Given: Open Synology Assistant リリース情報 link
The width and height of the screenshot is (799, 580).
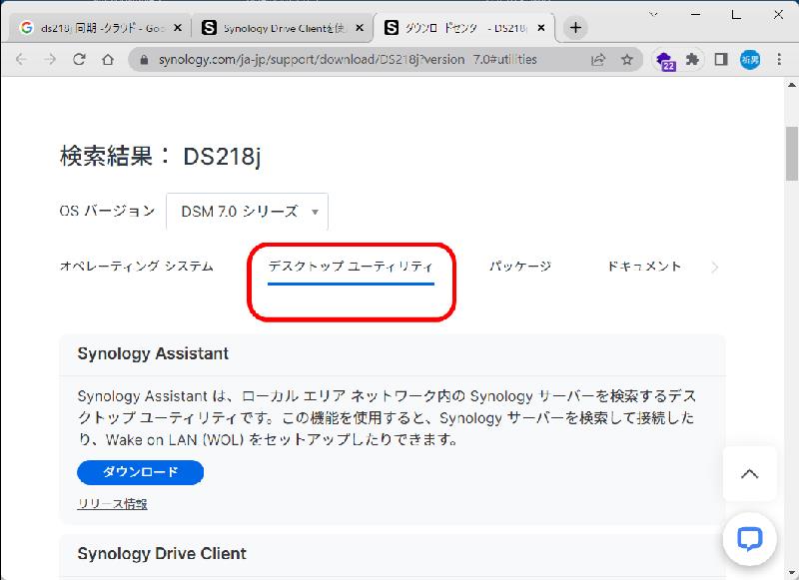Looking at the screenshot, I should point(112,504).
